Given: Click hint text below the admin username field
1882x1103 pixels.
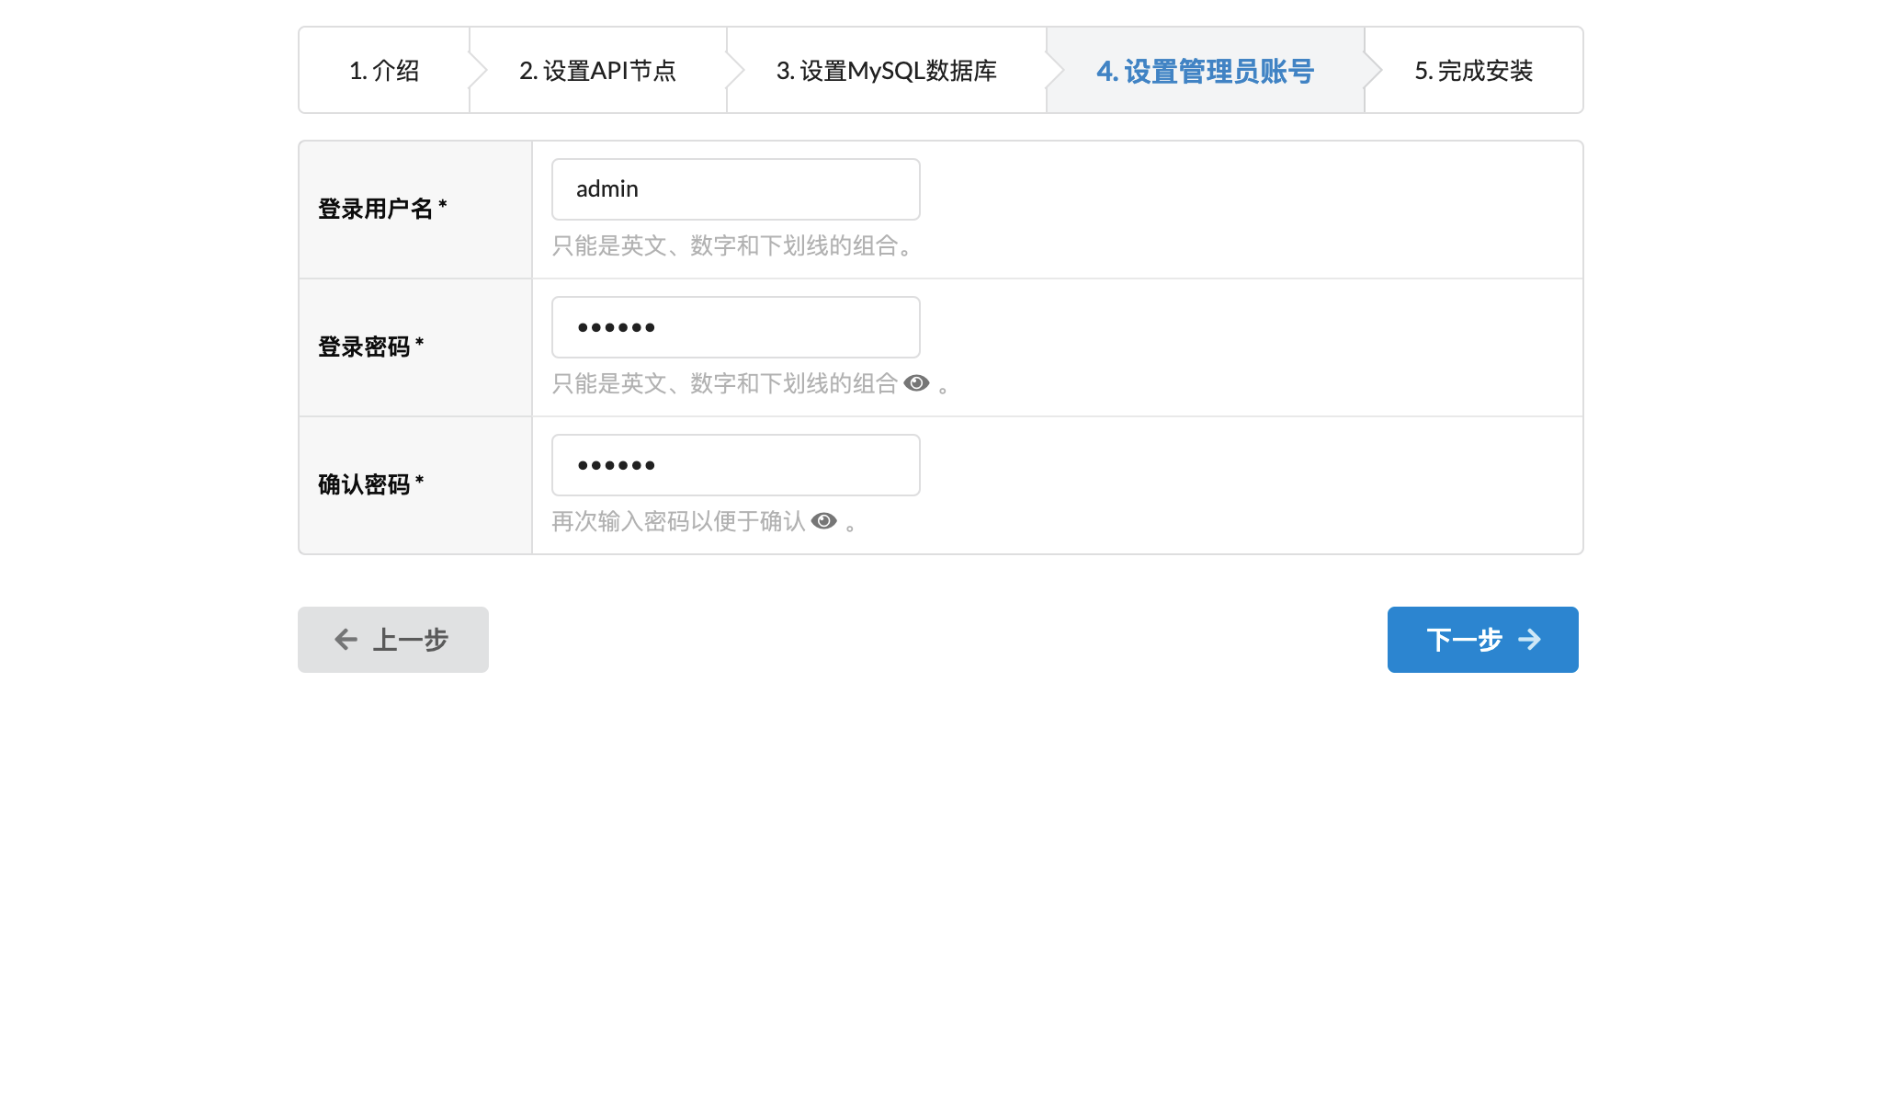Looking at the screenshot, I should (732, 245).
